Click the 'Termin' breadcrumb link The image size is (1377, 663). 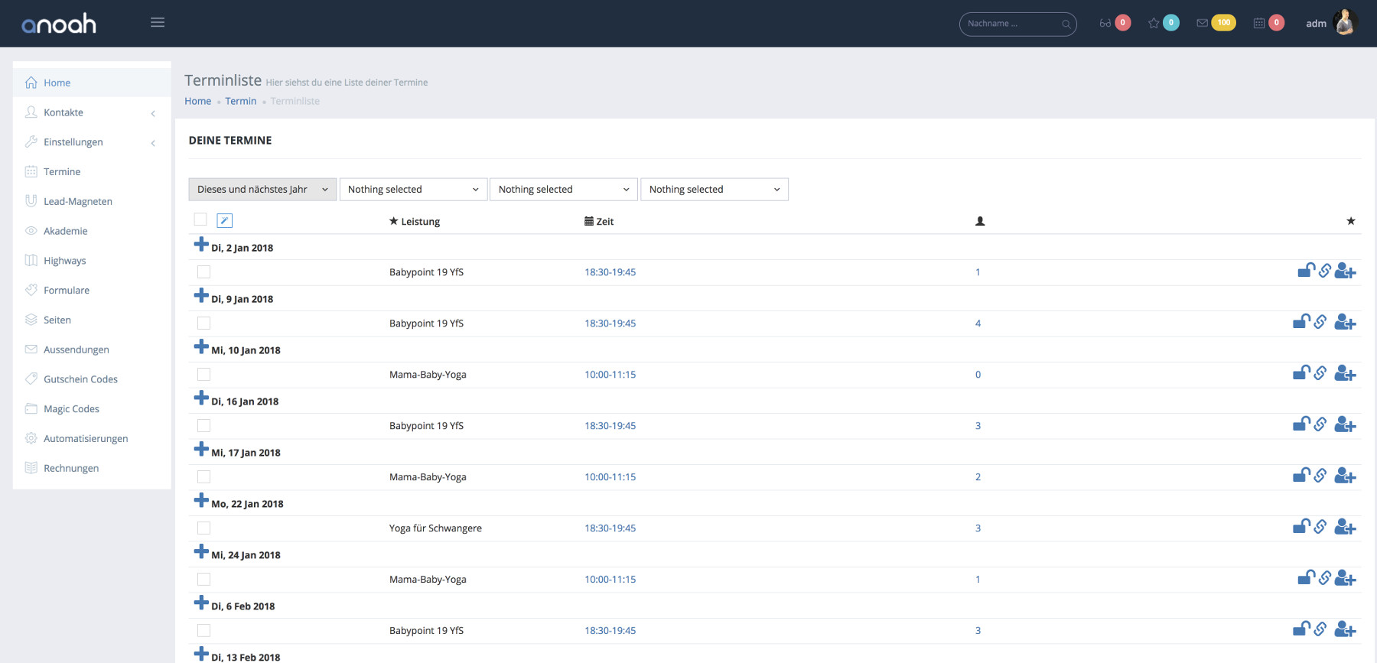(240, 101)
